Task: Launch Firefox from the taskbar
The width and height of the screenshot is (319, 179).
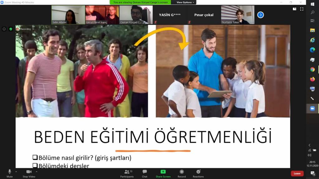Action: tap(312, 79)
